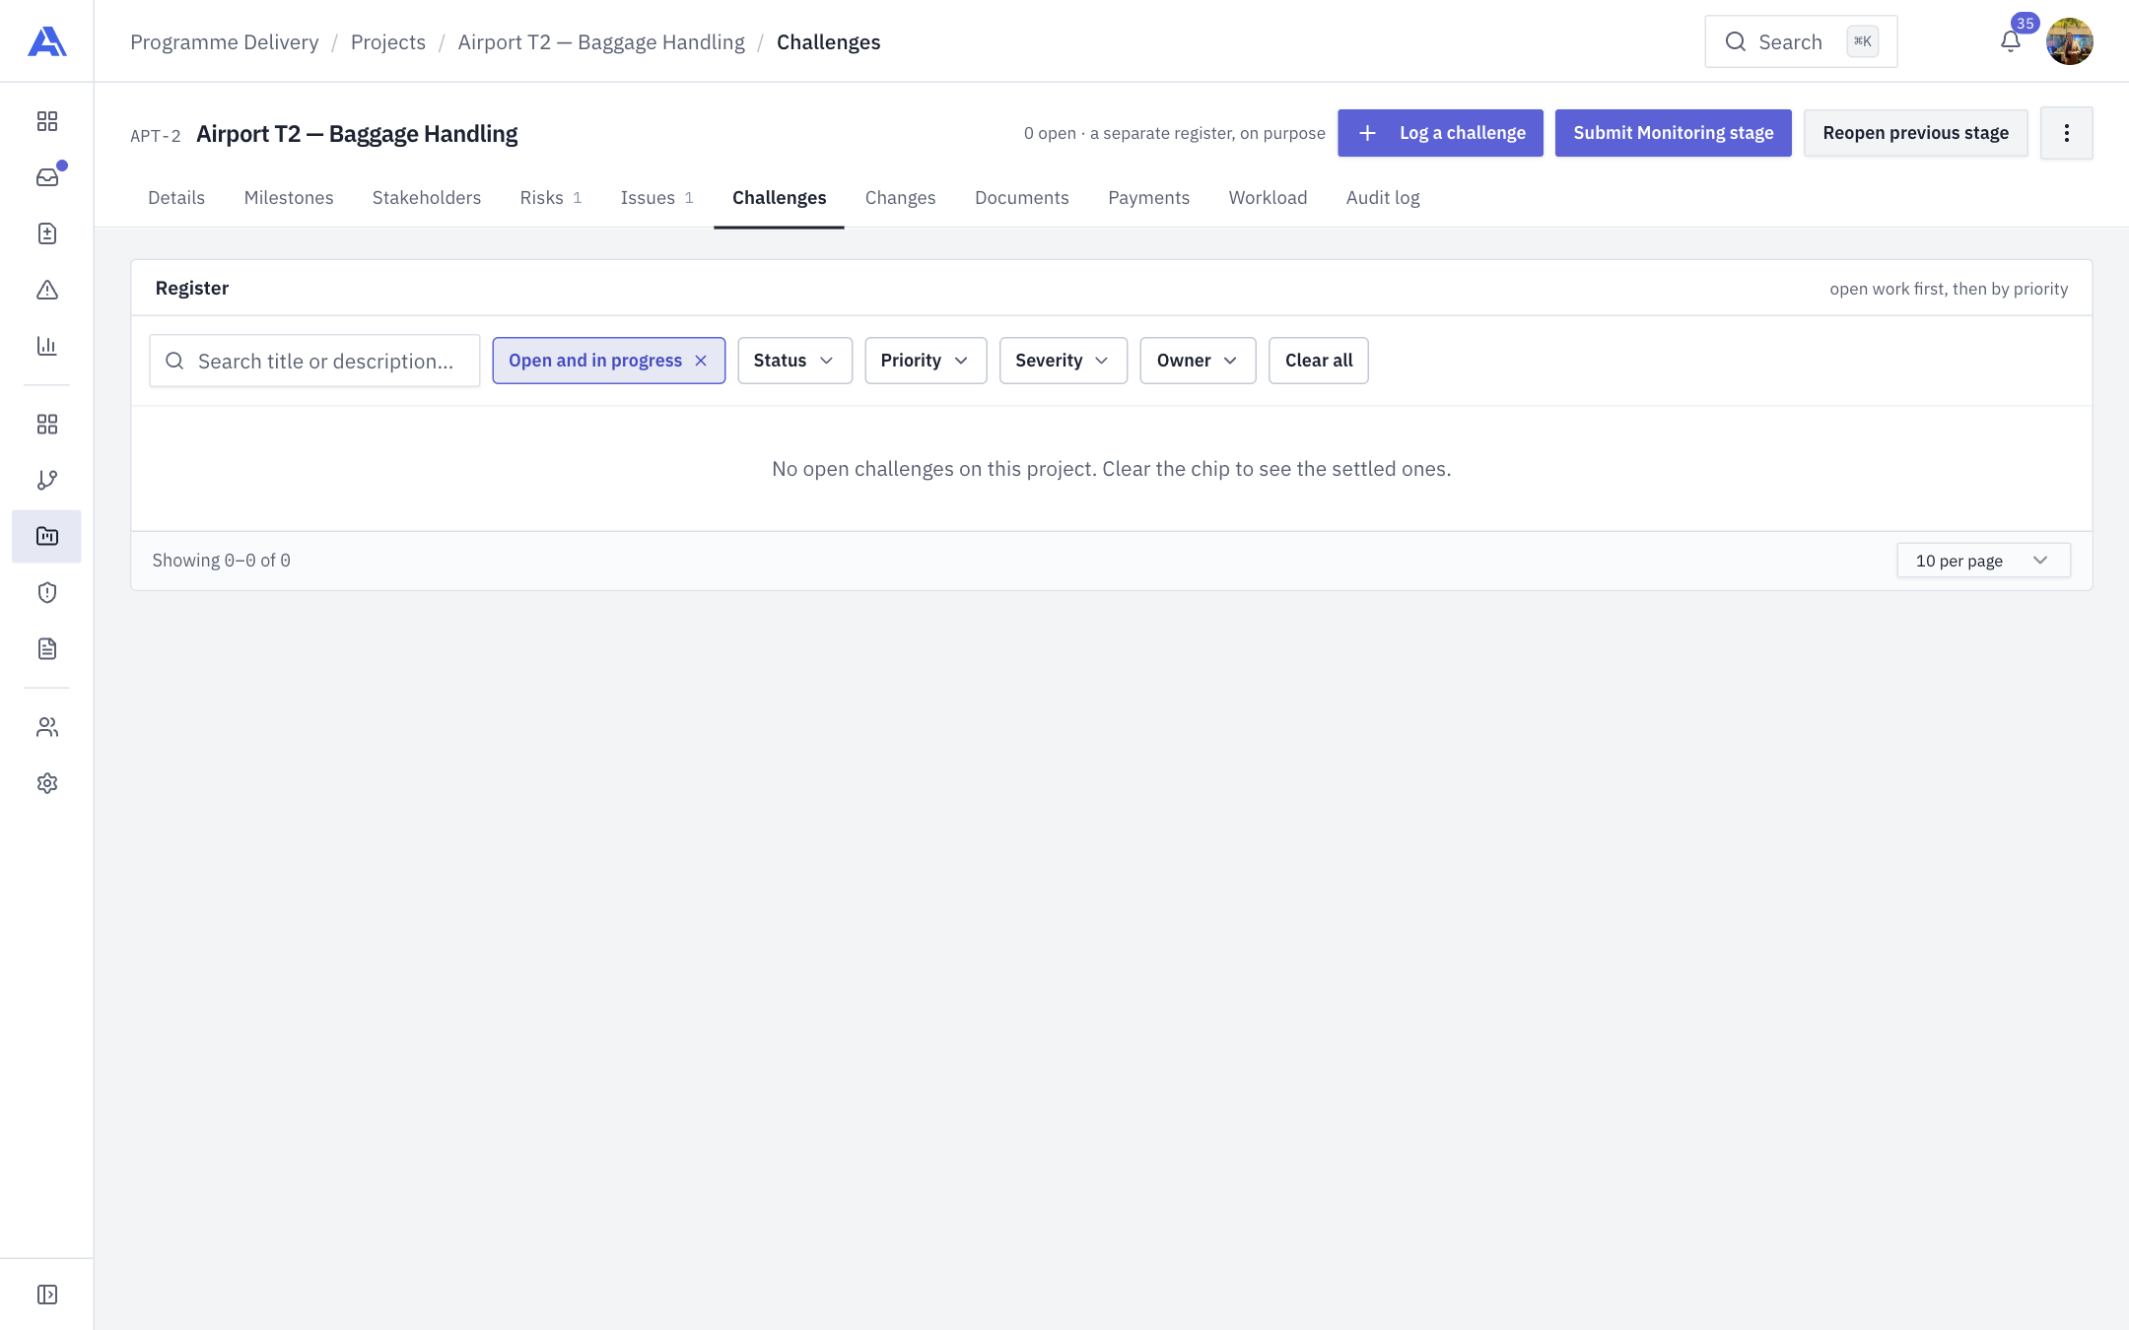2129x1330 pixels.
Task: Open the text document sidebar icon
Action: [47, 648]
